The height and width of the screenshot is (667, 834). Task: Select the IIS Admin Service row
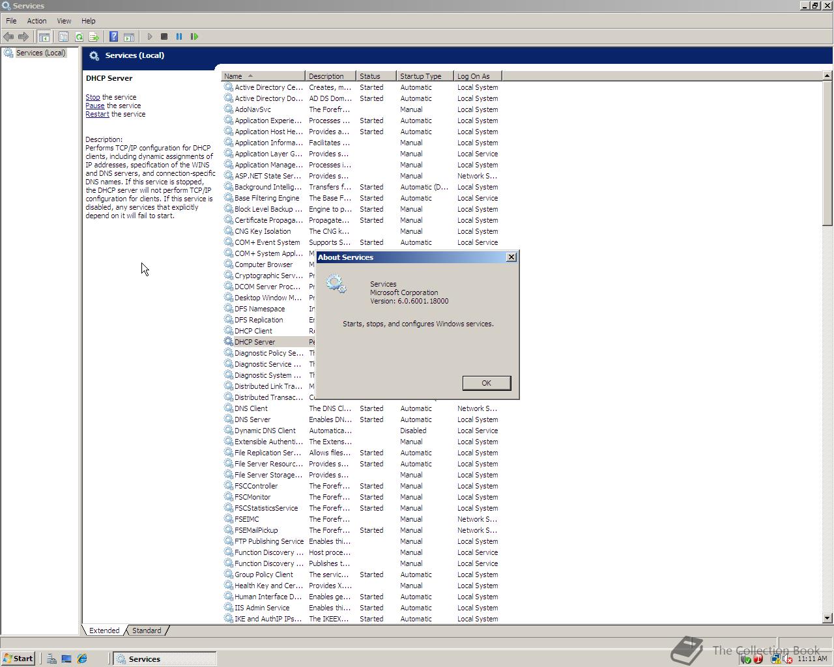point(262,608)
